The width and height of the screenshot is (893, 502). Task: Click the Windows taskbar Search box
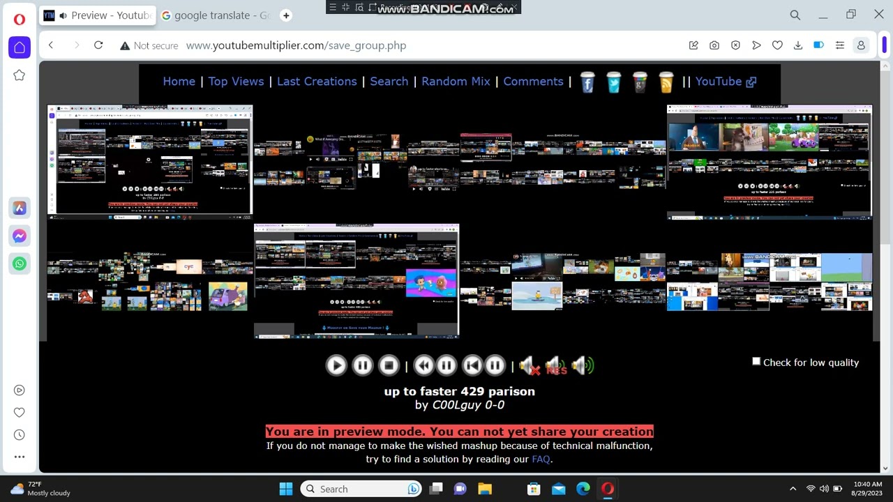[361, 489]
